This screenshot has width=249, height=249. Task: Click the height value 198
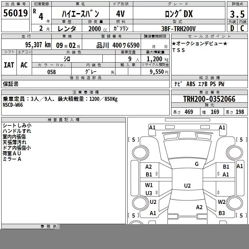(240, 112)
